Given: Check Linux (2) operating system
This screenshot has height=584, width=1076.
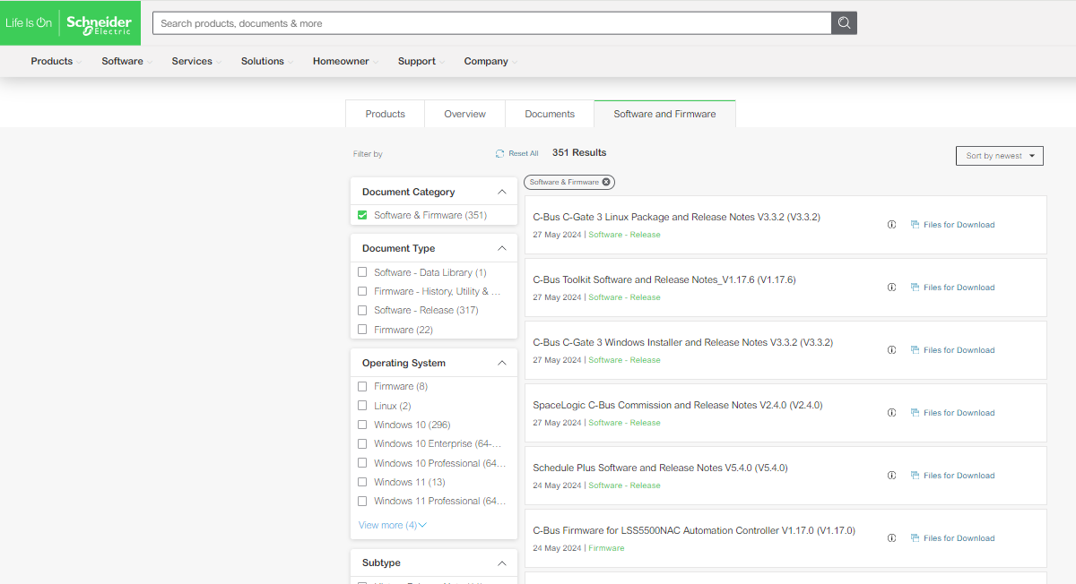Looking at the screenshot, I should coord(362,406).
